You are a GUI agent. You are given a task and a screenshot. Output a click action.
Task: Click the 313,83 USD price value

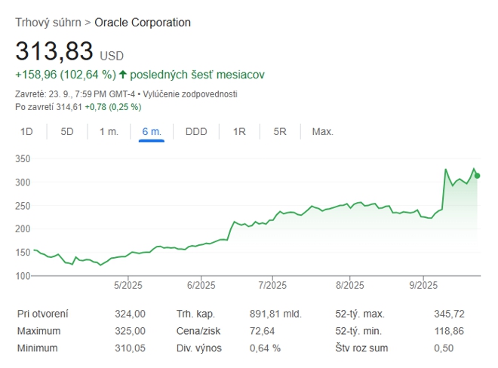coord(54,52)
